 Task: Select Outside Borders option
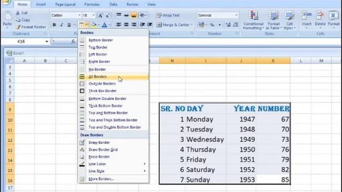point(113,84)
